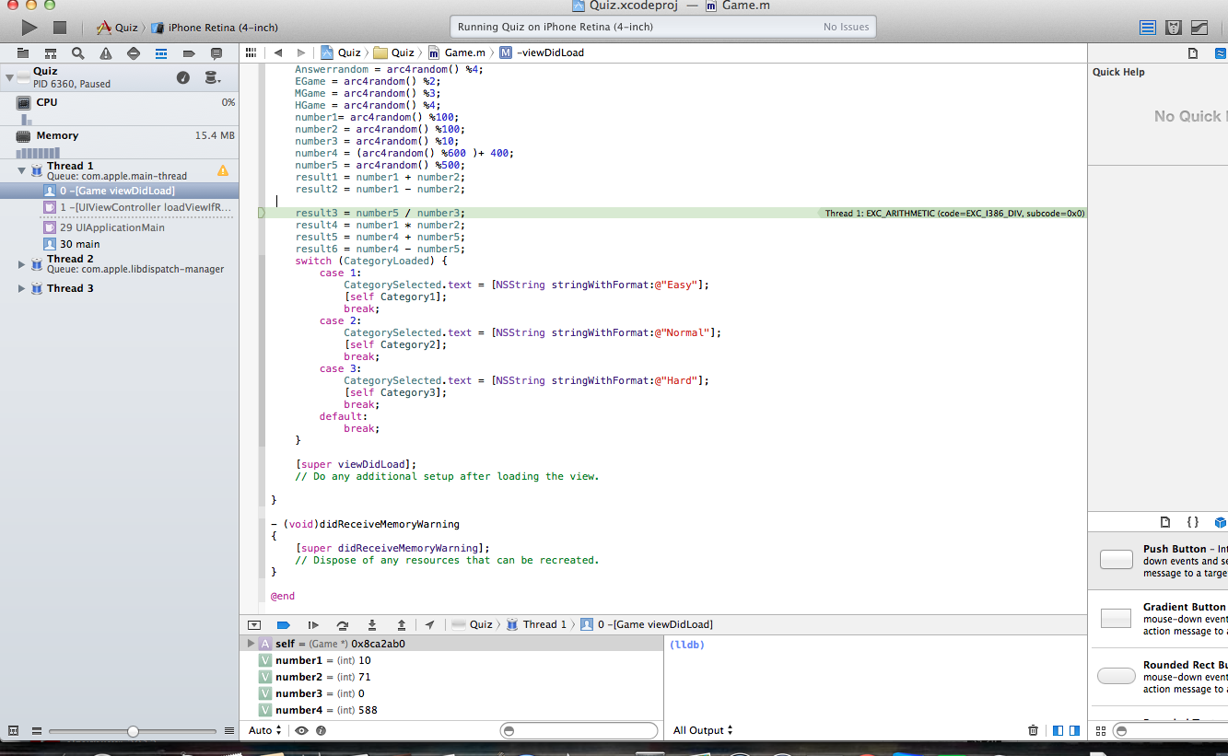This screenshot has height=756, width=1228.
Task: Click the Step Over debug button
Action: click(343, 624)
